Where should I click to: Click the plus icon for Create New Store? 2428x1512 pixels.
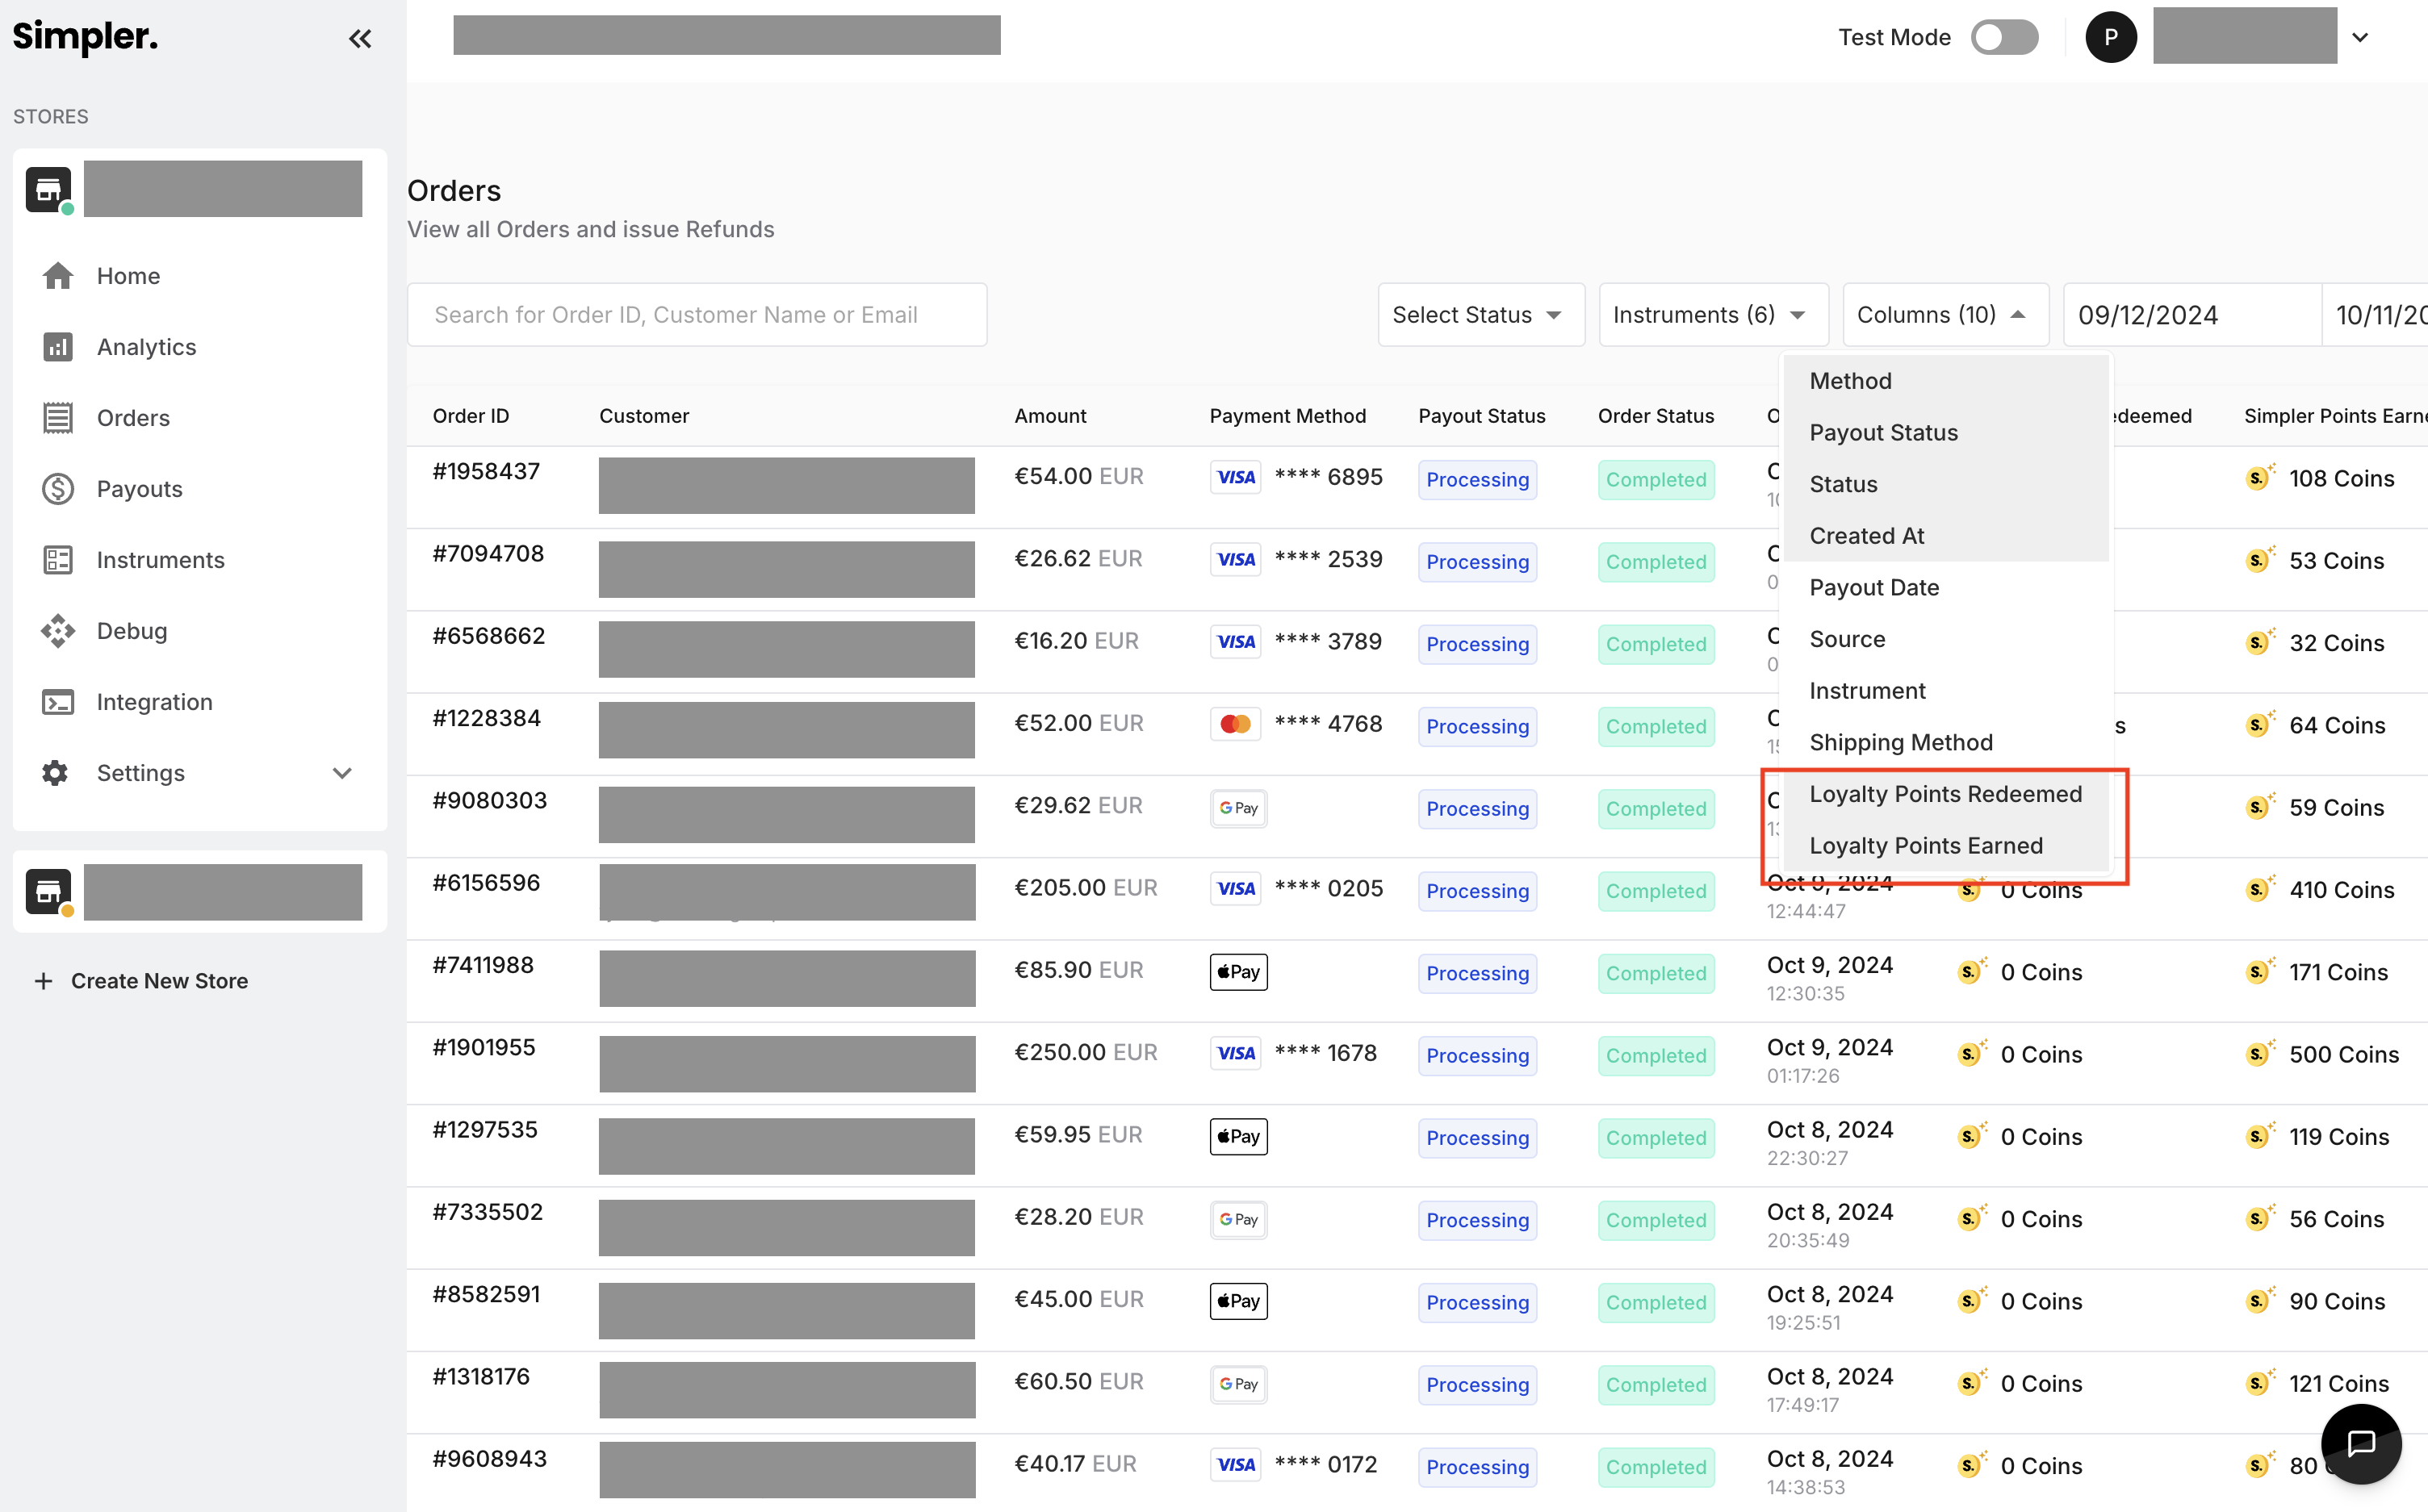(43, 980)
